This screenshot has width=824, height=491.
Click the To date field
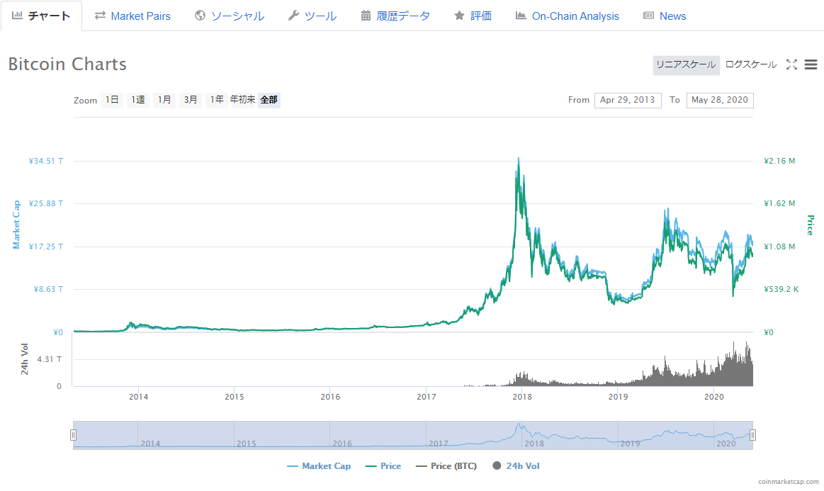pyautogui.click(x=719, y=100)
